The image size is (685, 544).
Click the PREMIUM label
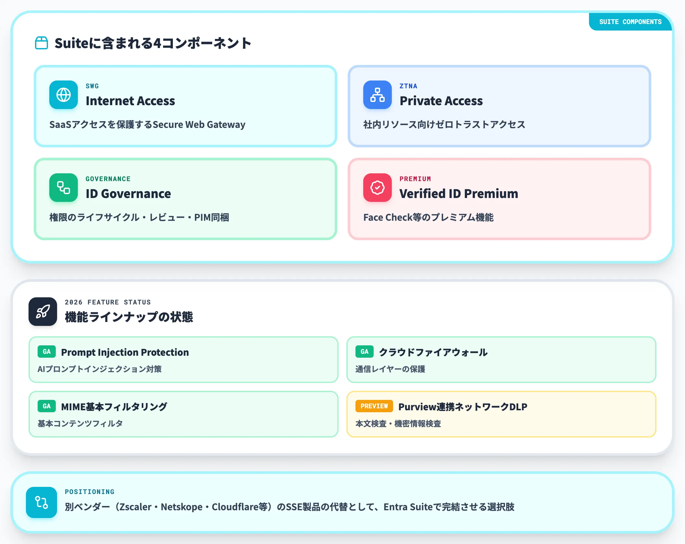coord(415,179)
